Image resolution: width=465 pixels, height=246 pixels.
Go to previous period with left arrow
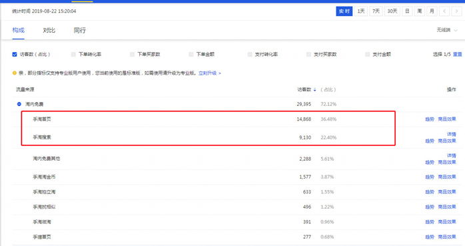[x=444, y=11]
